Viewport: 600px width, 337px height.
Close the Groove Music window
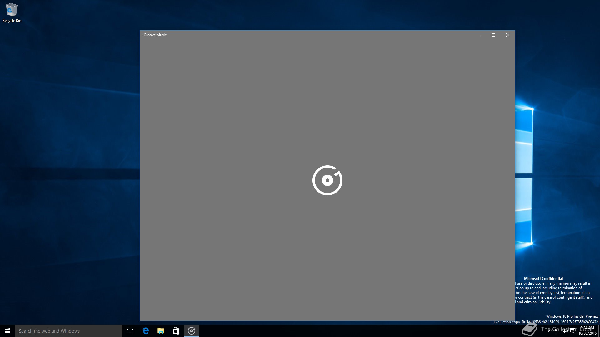(x=508, y=35)
